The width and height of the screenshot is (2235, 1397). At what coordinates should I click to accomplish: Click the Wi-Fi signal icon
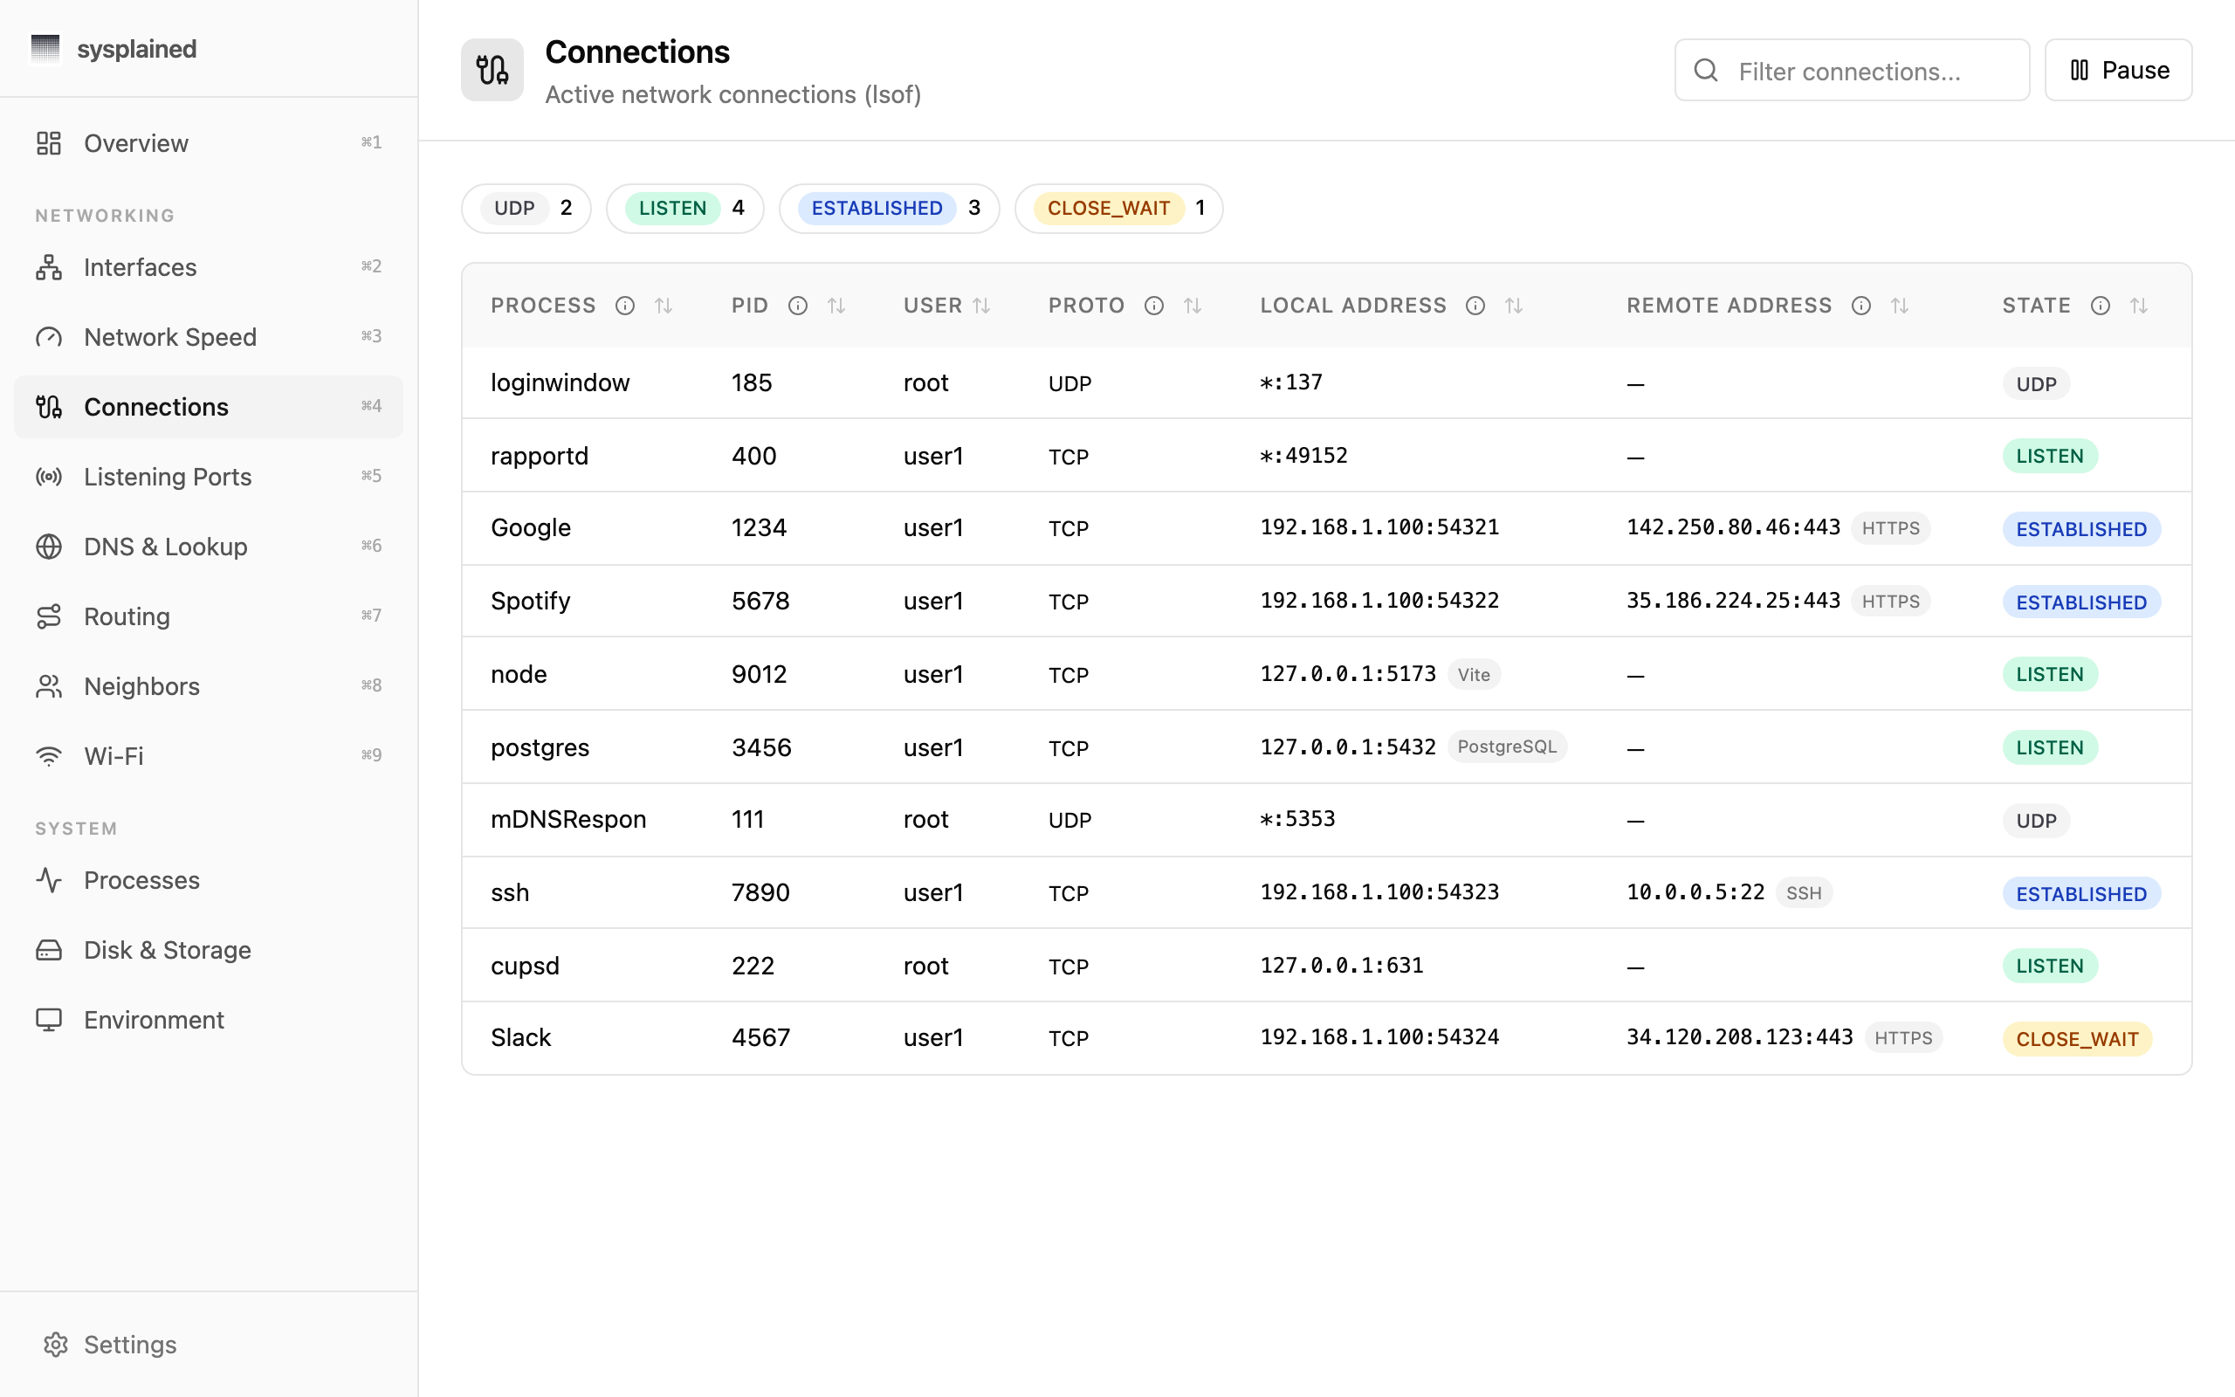coord(49,756)
